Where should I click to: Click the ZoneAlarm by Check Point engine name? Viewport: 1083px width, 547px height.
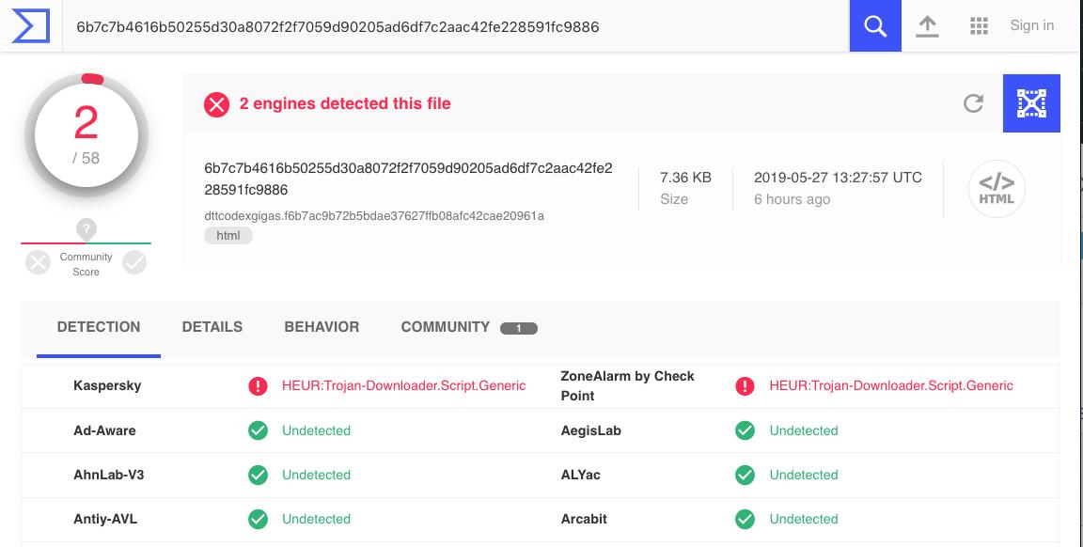pyautogui.click(x=627, y=385)
